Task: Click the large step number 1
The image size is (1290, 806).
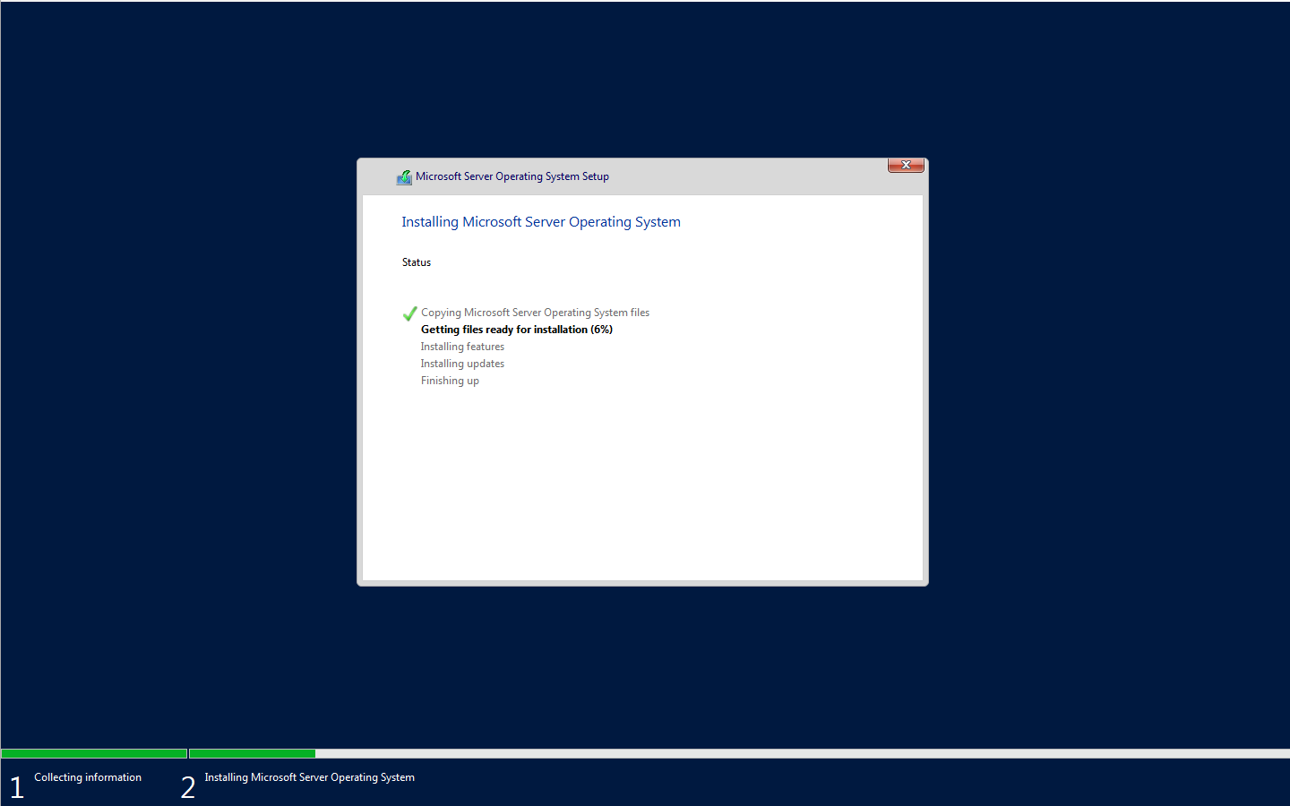Action: [x=17, y=787]
